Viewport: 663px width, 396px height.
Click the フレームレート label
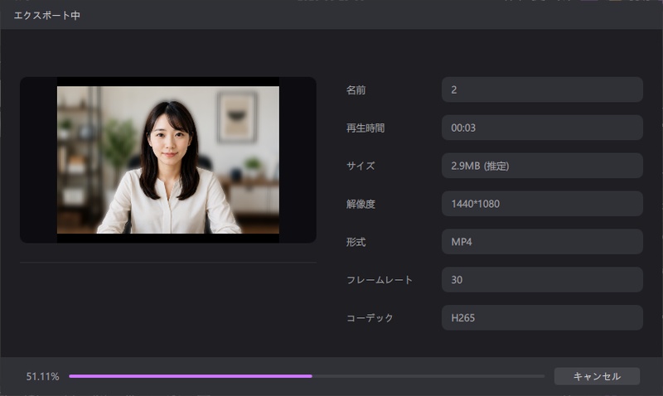click(x=380, y=280)
